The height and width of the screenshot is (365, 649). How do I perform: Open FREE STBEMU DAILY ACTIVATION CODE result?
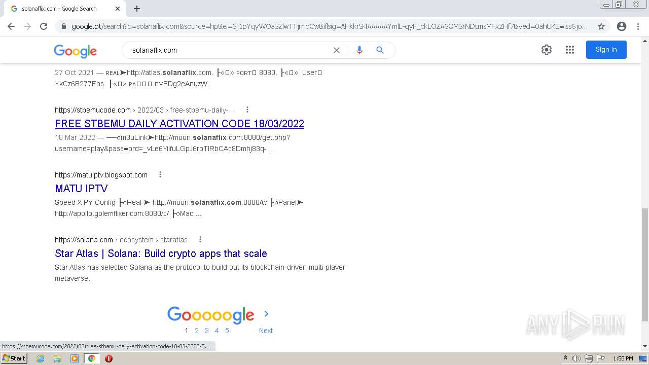[179, 124]
